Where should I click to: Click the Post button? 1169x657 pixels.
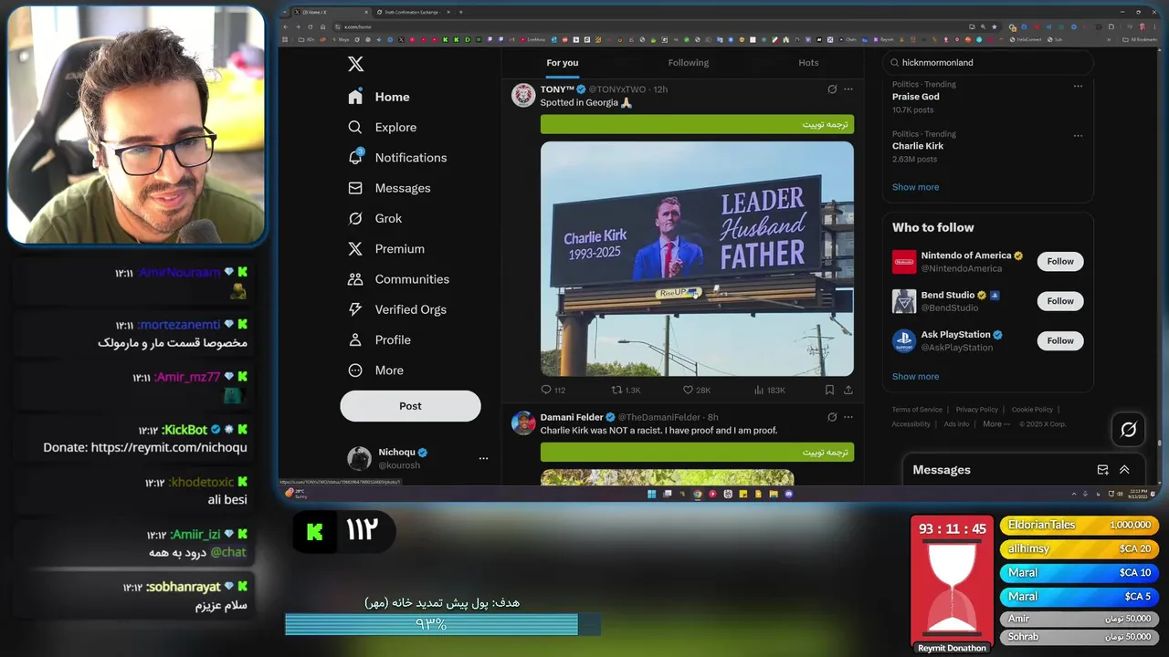tap(410, 406)
